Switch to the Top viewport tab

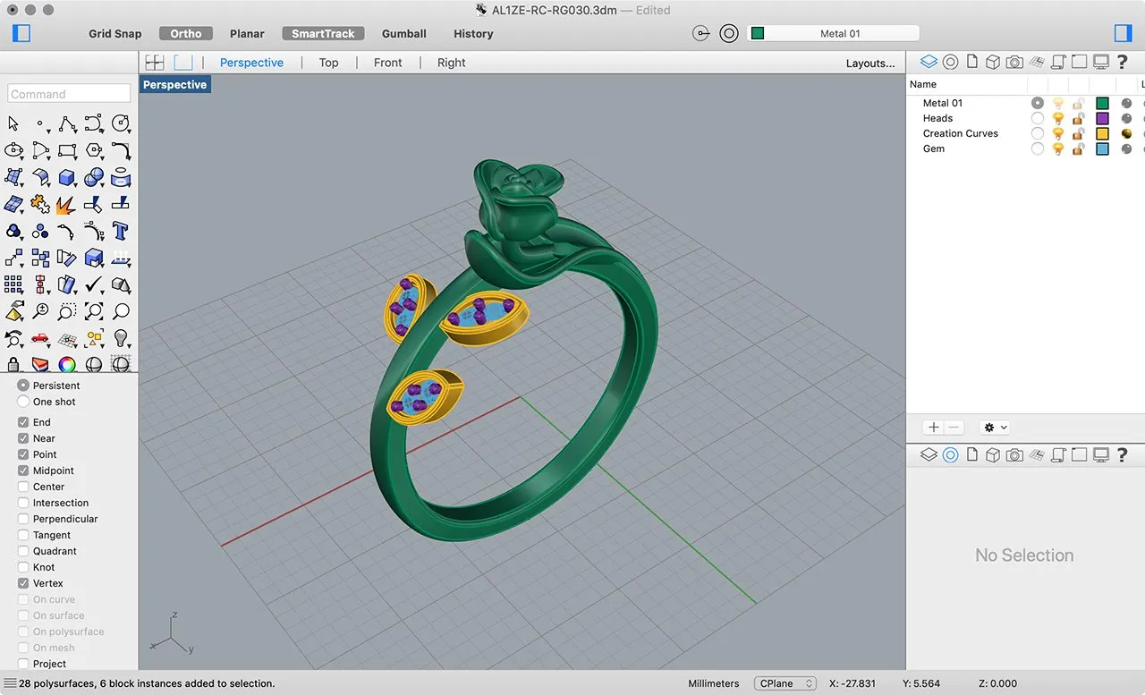click(x=329, y=63)
